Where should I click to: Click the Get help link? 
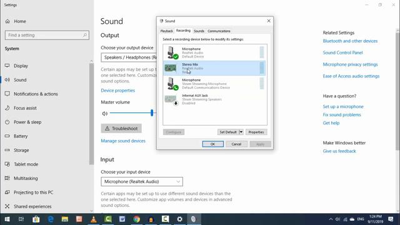pos(331,122)
